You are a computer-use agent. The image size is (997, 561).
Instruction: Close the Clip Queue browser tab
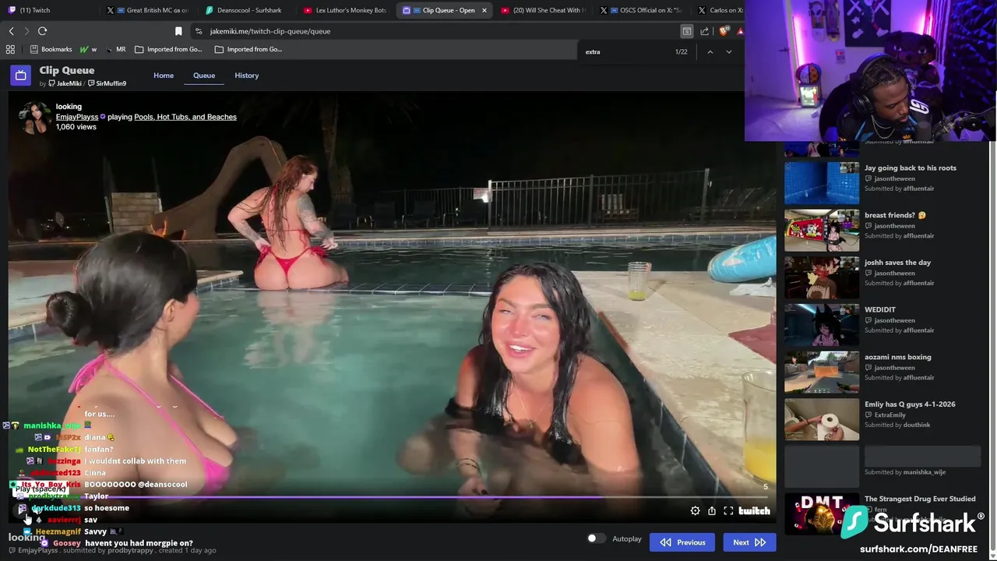484,10
